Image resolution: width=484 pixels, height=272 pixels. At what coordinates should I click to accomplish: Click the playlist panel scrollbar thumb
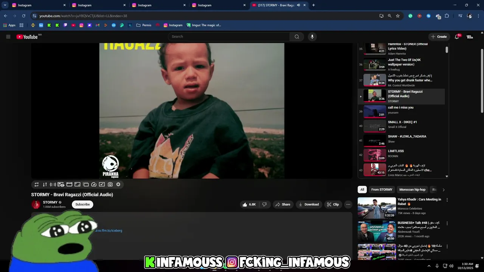447,50
